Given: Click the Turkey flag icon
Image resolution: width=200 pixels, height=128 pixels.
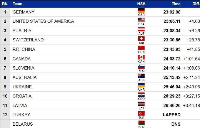Looking at the screenshot, I should (x=141, y=113).
